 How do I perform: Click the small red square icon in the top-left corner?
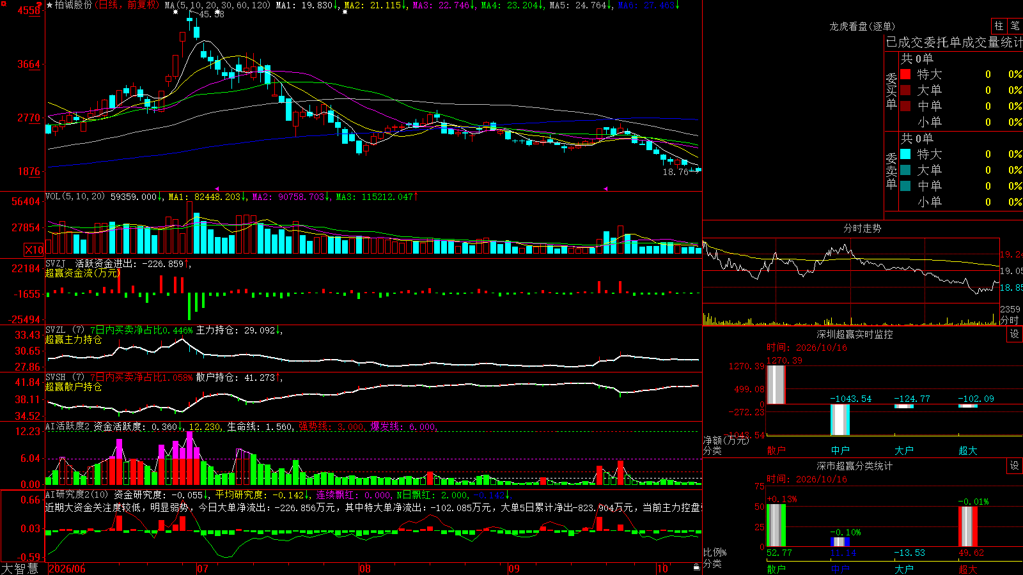click(3, 3)
